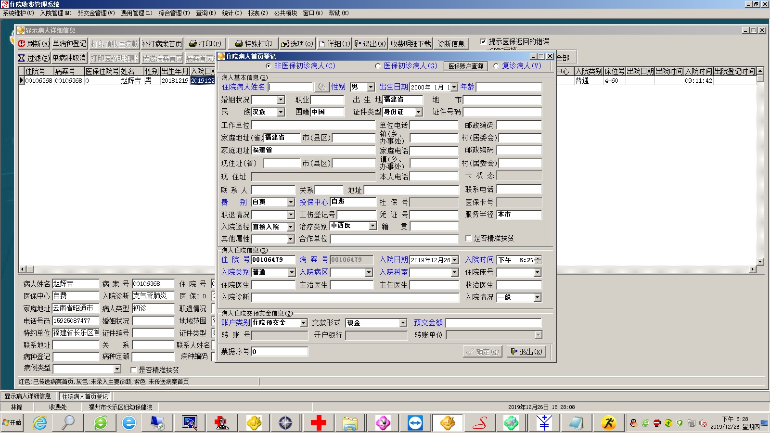Open the yen symbol taskbar icon

pyautogui.click(x=544, y=423)
